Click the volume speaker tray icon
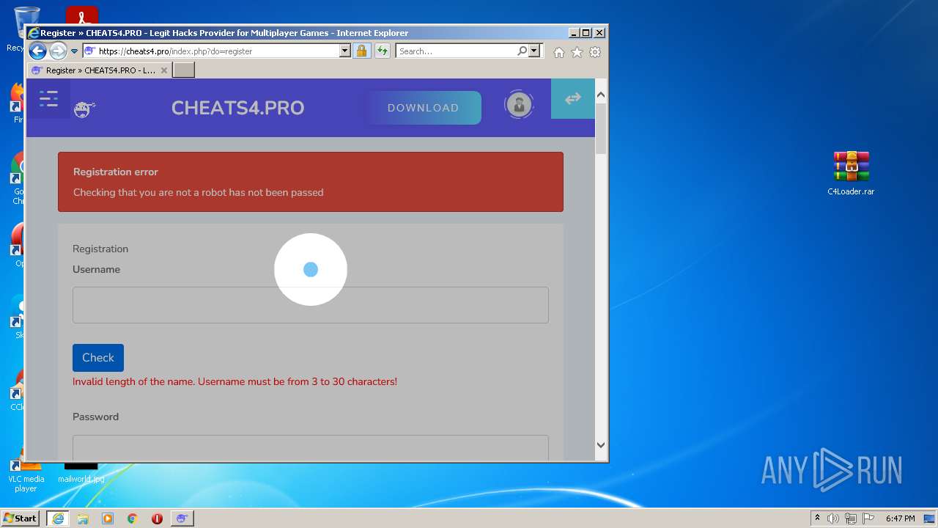 833,518
